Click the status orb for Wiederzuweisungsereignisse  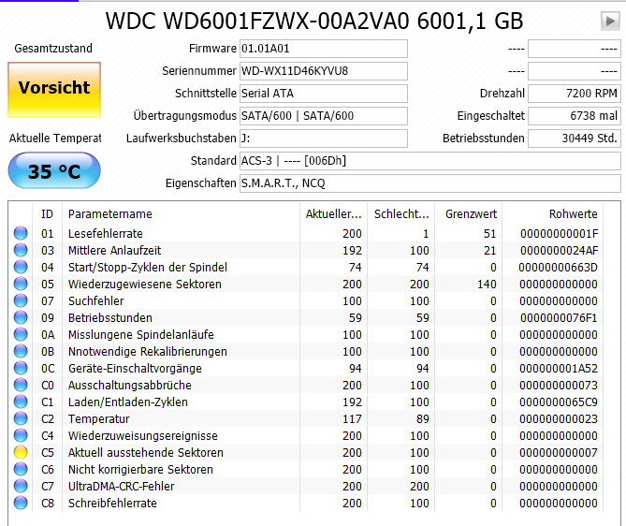point(21,435)
